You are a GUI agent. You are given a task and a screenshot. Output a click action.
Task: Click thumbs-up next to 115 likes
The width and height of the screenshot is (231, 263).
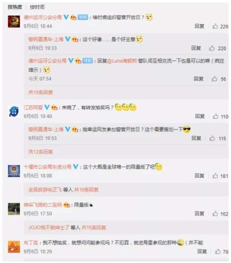212,138
